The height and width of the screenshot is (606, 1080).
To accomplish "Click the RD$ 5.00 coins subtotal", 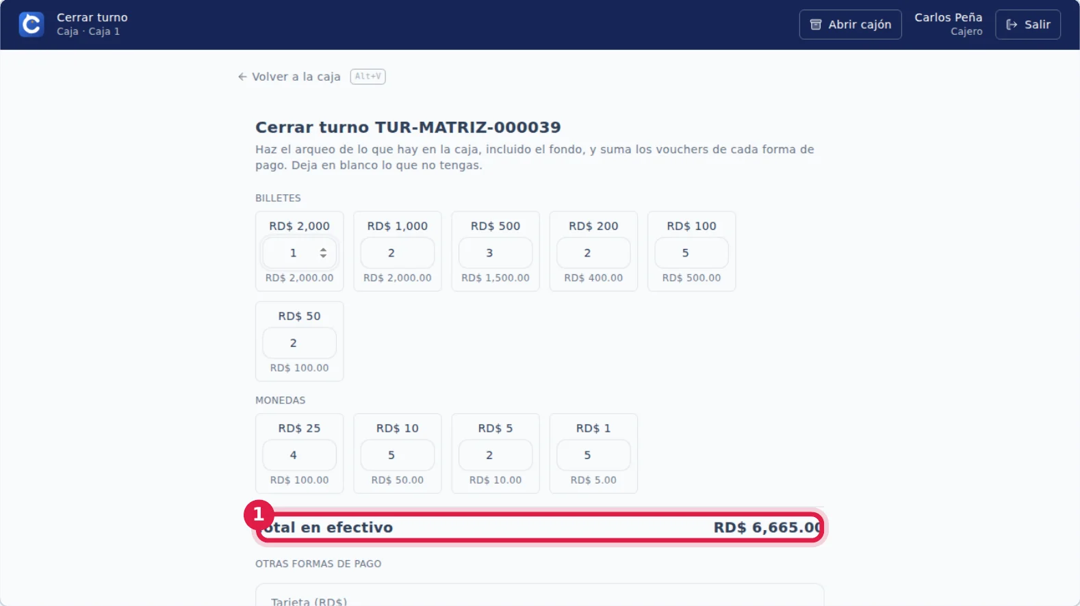I will [x=593, y=481].
